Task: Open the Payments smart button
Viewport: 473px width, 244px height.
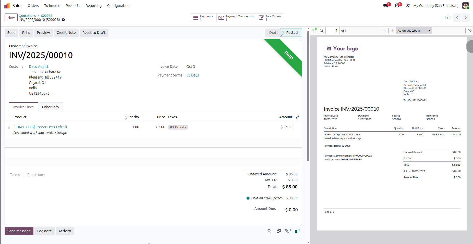Action: click(x=203, y=18)
